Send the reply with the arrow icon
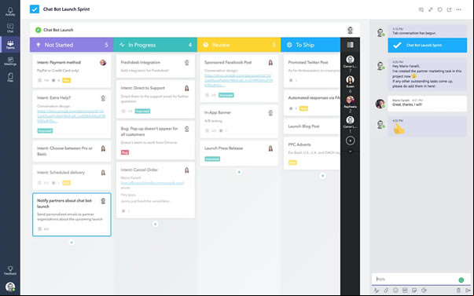 tap(468, 291)
